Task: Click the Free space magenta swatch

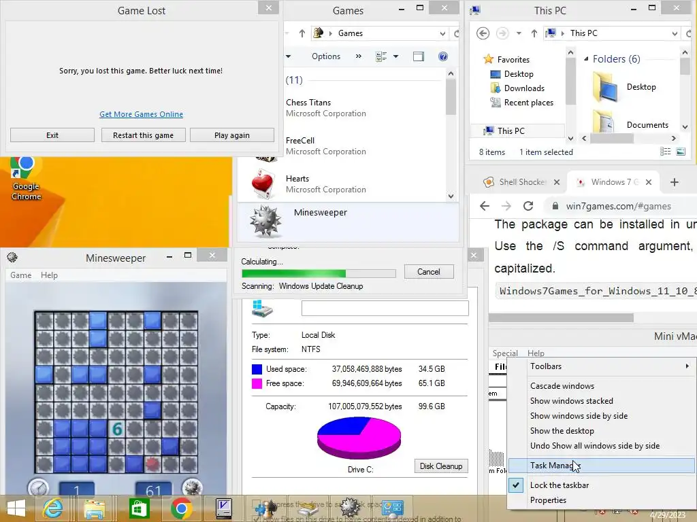Action: 257,383
